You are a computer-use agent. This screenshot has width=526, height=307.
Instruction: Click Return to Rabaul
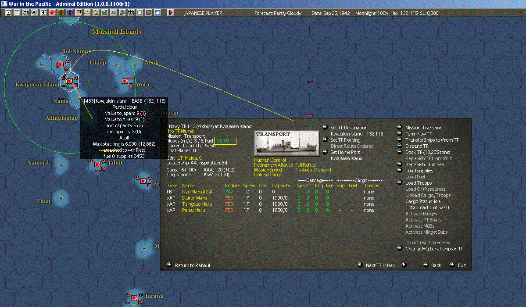point(192,265)
